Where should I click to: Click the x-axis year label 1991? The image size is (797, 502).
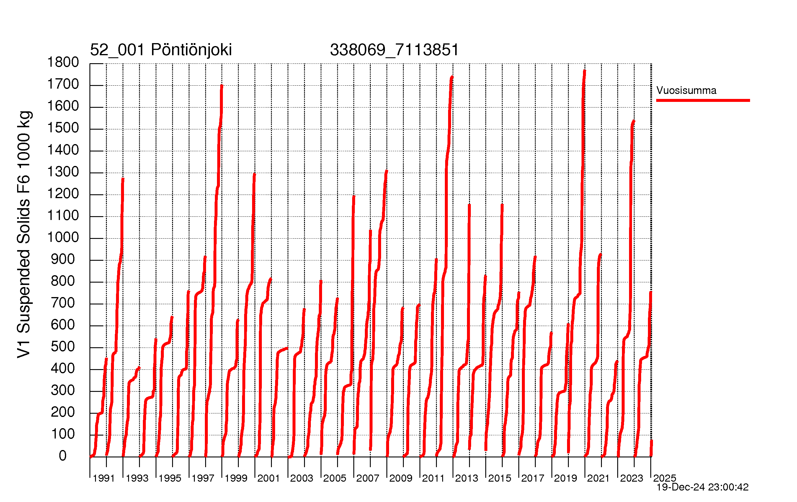[104, 478]
